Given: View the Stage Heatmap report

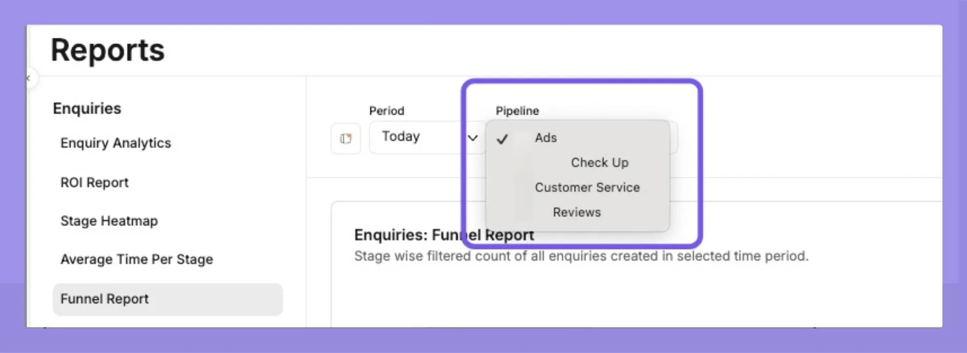Looking at the screenshot, I should [109, 221].
